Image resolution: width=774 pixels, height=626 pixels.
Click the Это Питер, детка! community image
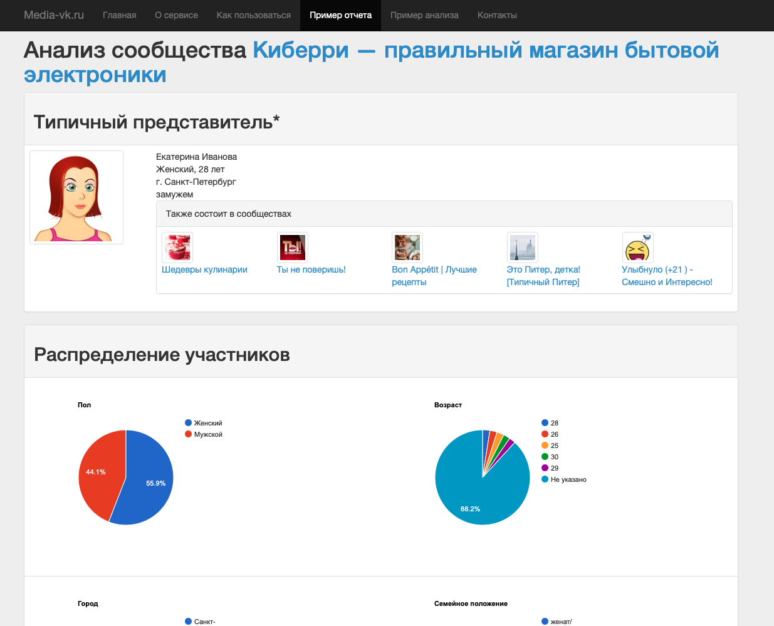click(523, 248)
